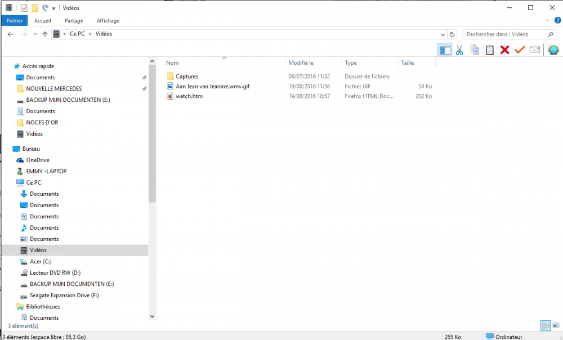Click the Cut scissors icon
This screenshot has width=563, height=340.
coord(459,50)
